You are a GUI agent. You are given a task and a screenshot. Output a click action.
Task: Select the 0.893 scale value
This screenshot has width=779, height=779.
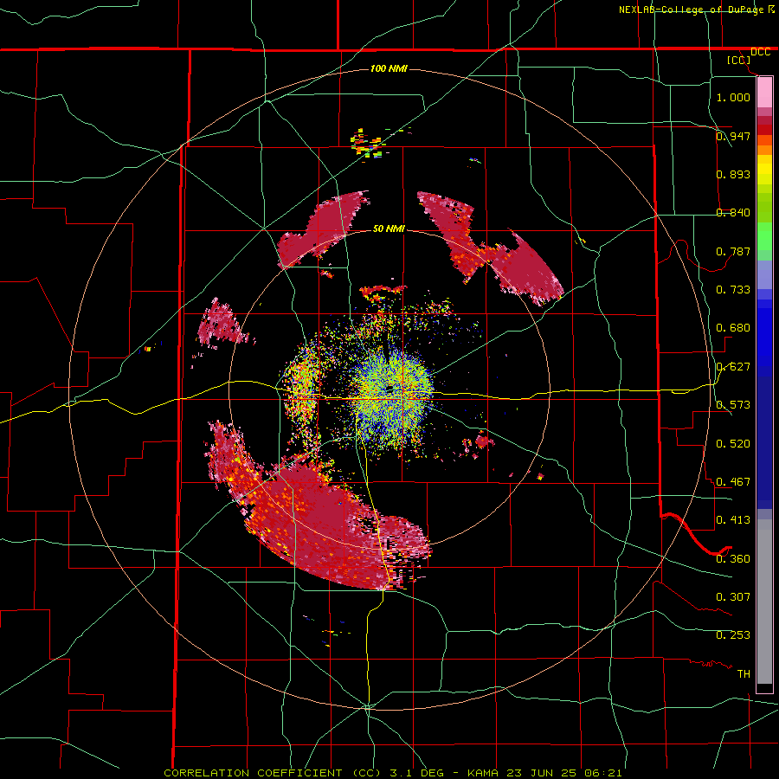point(733,174)
